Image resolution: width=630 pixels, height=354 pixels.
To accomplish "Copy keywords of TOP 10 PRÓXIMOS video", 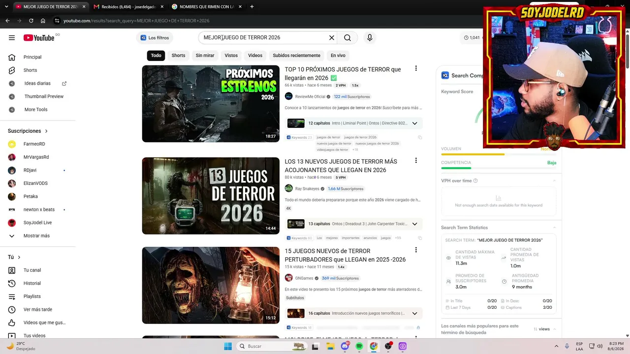I will pos(420,138).
